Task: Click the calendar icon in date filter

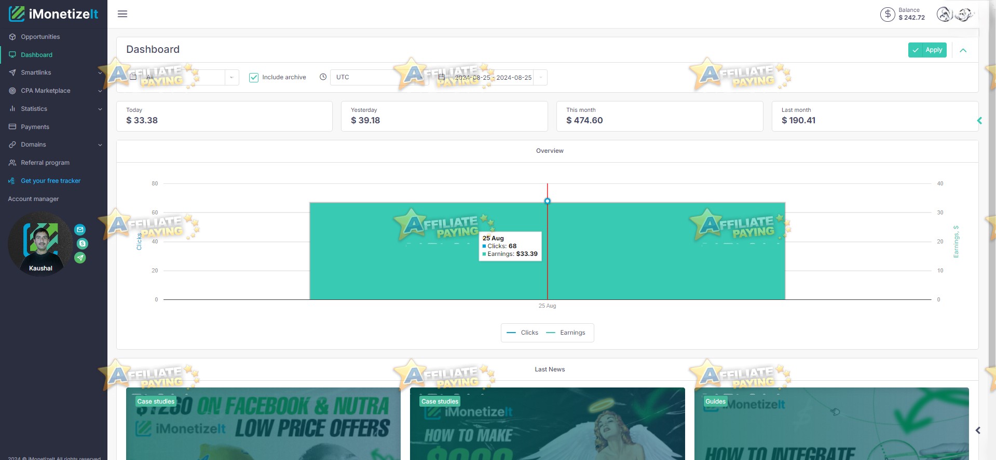Action: [x=442, y=77]
